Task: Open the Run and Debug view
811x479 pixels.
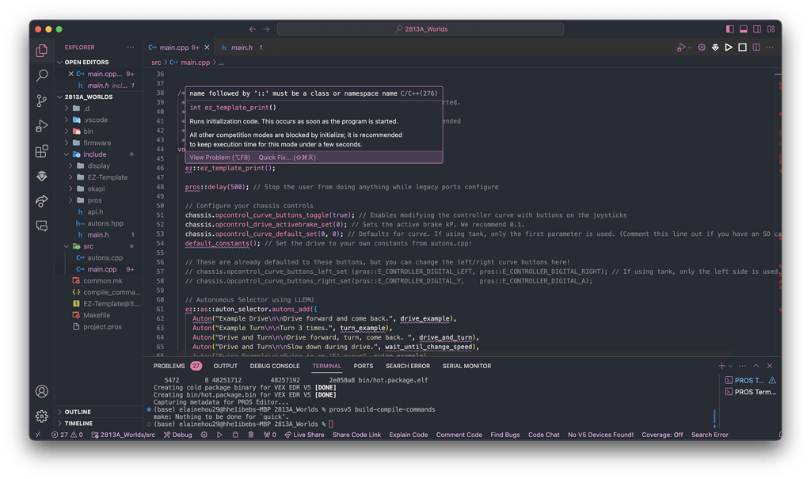Action: click(x=41, y=125)
